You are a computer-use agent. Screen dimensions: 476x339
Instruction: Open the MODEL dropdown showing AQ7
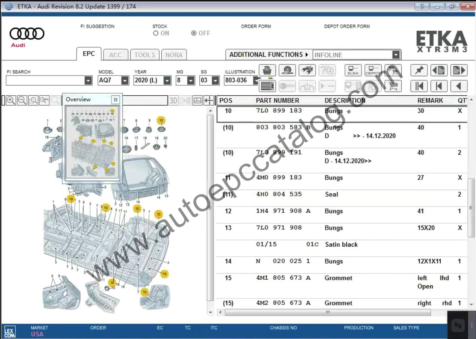click(x=125, y=80)
